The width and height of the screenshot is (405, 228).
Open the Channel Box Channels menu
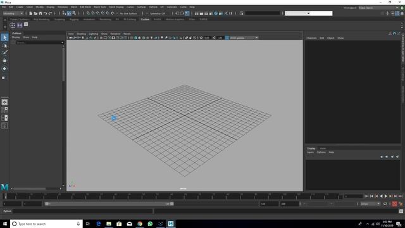[x=311, y=38]
